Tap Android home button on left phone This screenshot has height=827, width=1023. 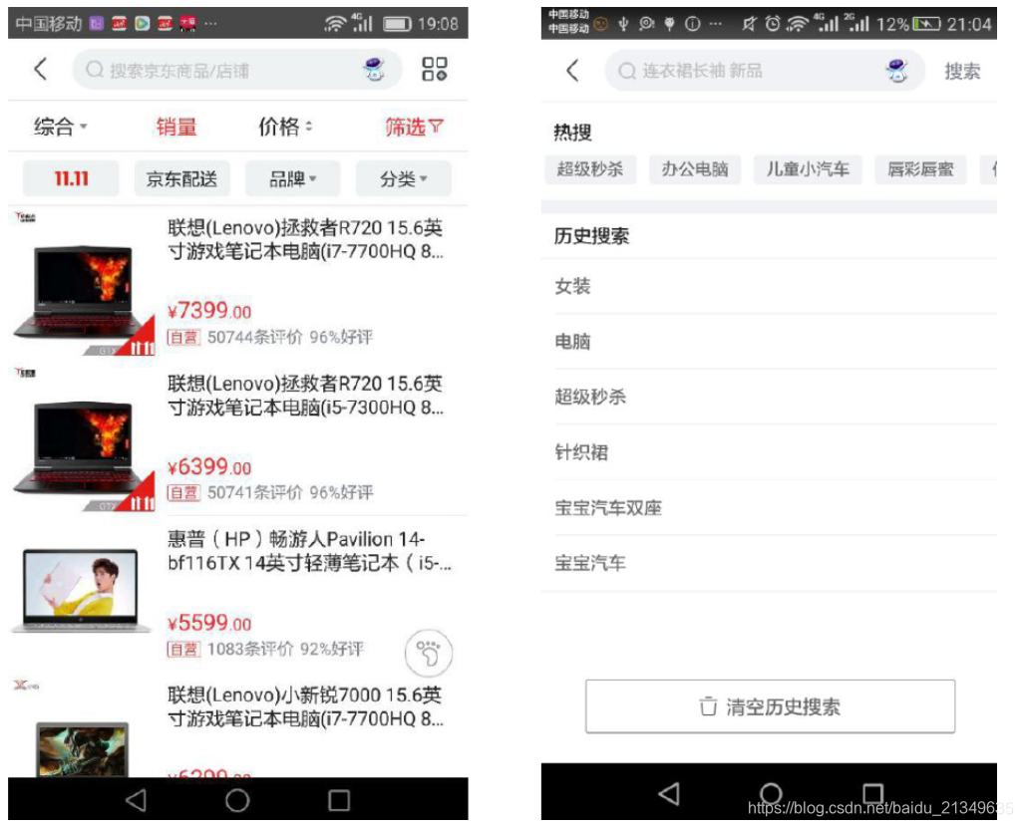[x=237, y=800]
